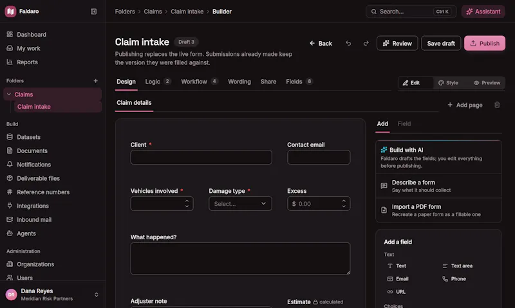
Task: Open the Damage type select dropdown
Action: coord(240,204)
